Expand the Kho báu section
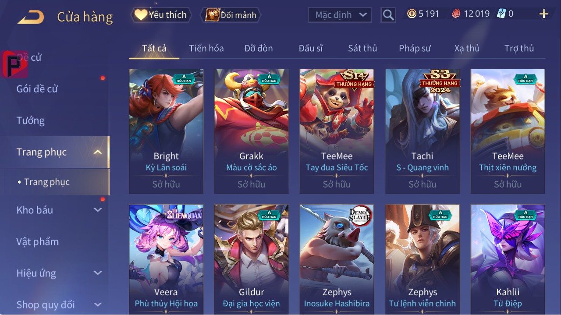 click(x=98, y=210)
